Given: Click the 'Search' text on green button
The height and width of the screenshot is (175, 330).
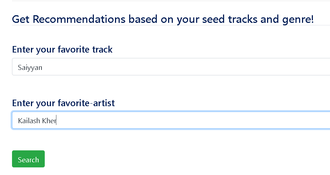Looking at the screenshot, I should (x=28, y=160).
